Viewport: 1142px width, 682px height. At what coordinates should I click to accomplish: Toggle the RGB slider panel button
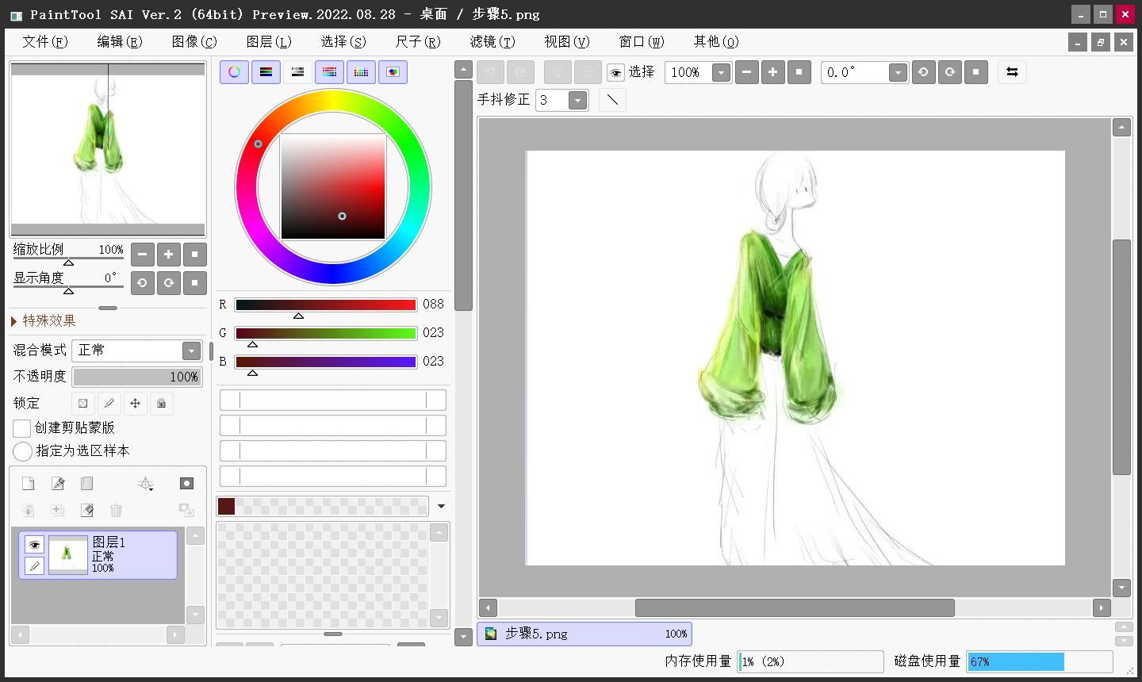[266, 72]
